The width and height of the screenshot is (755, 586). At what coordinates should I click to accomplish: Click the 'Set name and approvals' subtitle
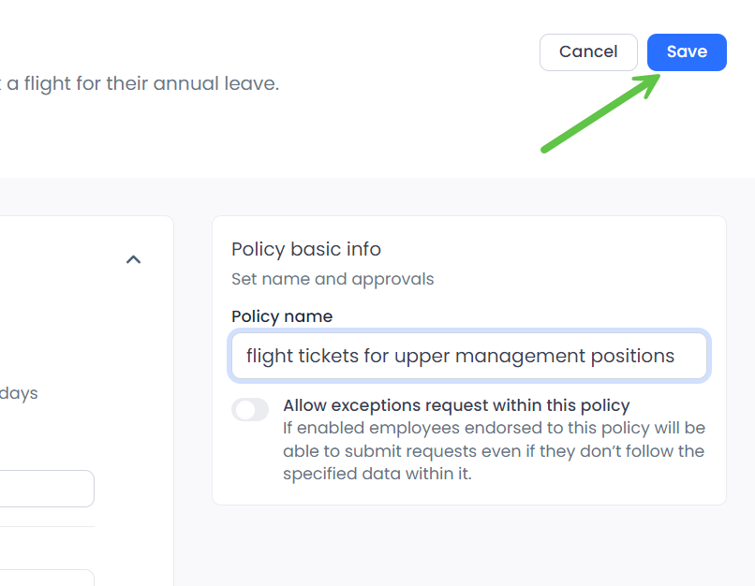[333, 279]
